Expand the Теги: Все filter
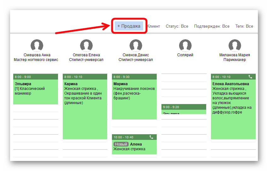Image resolution: width=268 pixels, height=171 pixels. (x=244, y=26)
